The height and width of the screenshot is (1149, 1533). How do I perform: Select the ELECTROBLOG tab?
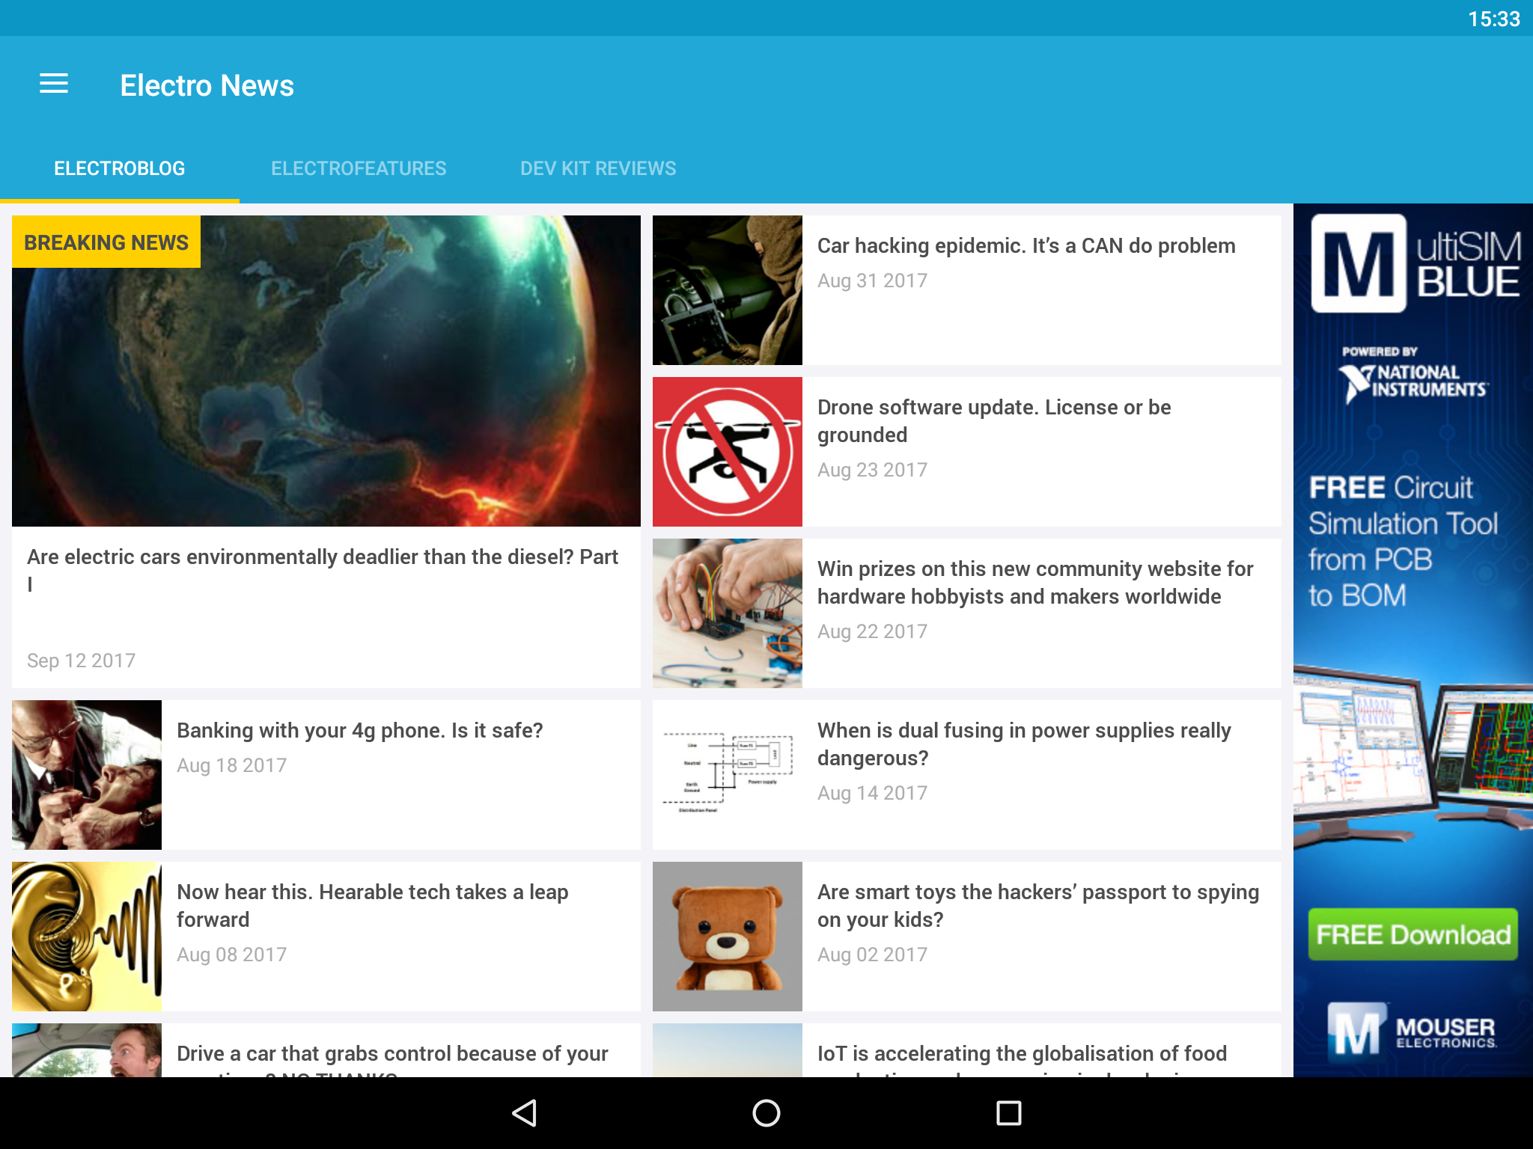coord(120,168)
